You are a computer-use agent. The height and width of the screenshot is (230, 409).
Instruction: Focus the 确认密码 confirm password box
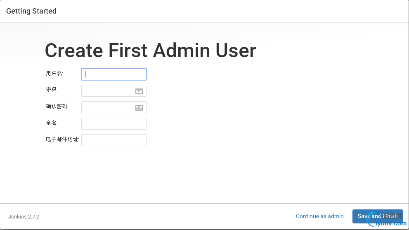pyautogui.click(x=114, y=107)
